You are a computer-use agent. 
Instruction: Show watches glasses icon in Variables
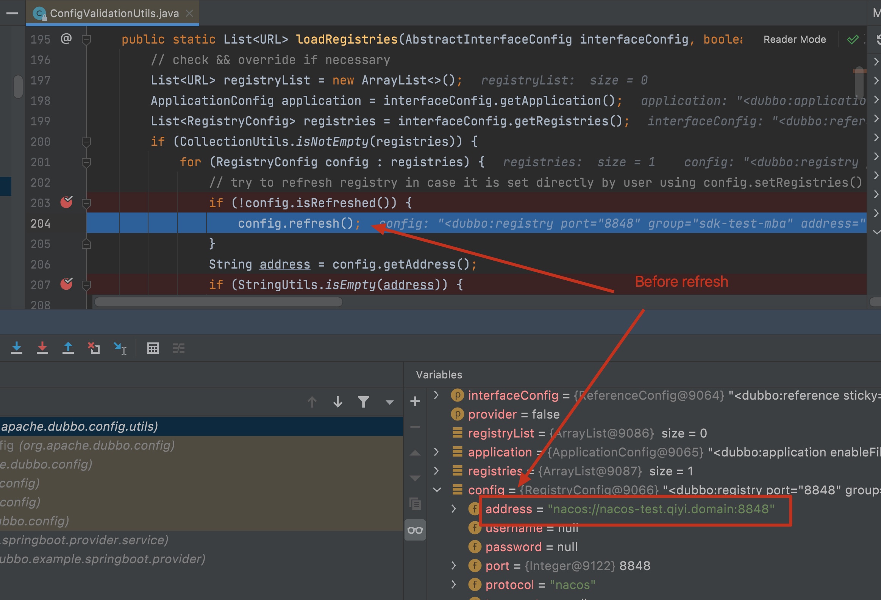[x=415, y=530]
